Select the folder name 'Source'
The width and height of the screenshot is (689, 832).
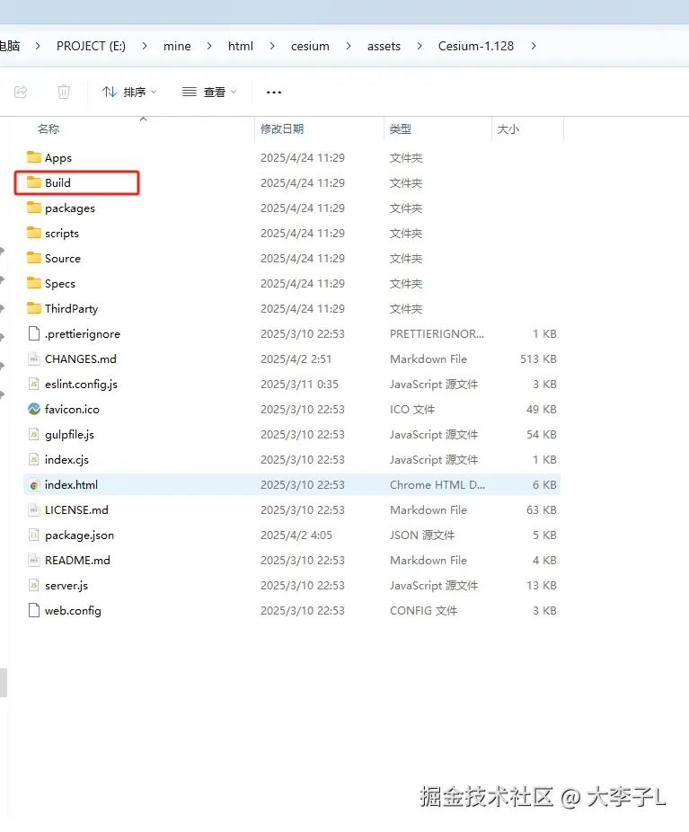[x=63, y=259]
